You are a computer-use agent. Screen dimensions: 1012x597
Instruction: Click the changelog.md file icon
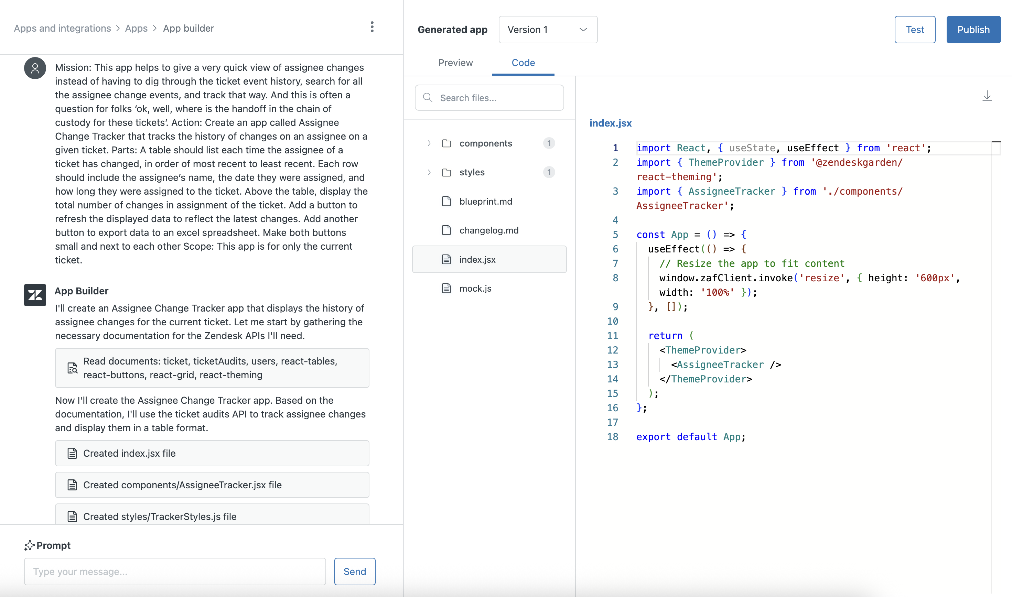[446, 230]
